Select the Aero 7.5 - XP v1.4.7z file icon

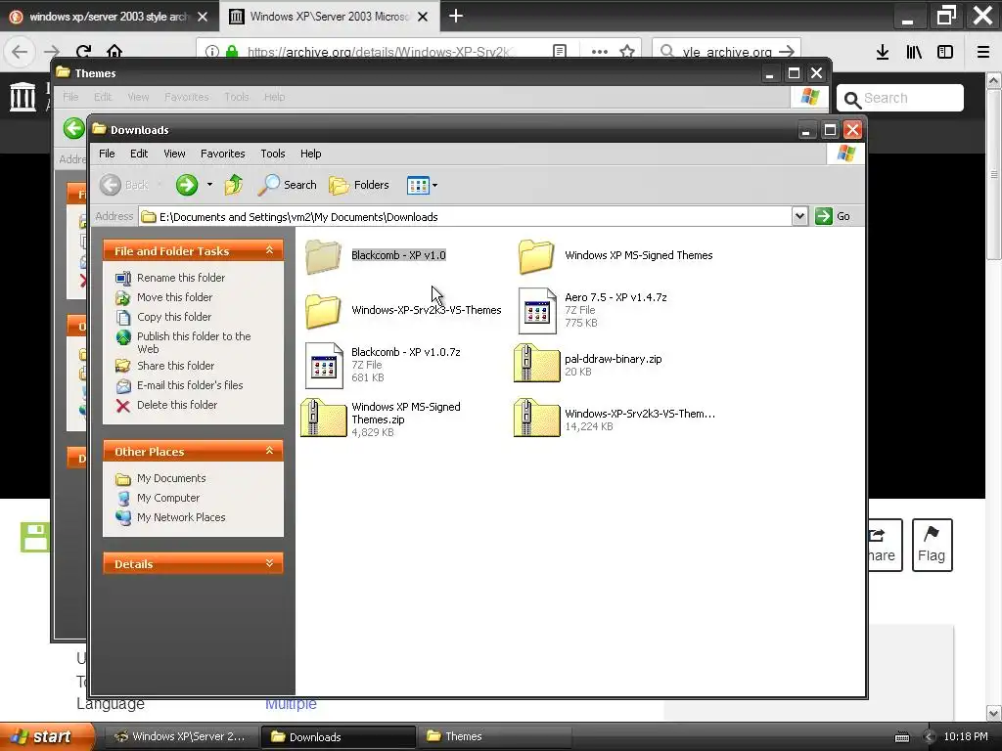(537, 311)
